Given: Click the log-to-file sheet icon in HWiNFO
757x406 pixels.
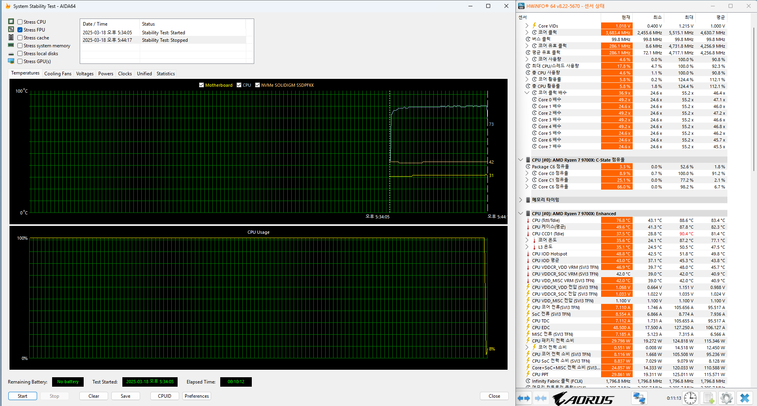Looking at the screenshot, I should pyautogui.click(x=708, y=398).
